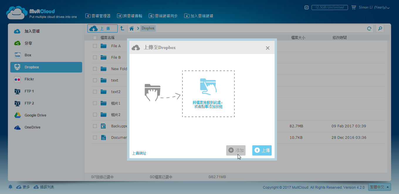The image size is (399, 194).
Task: Open folder named text
Action: (115, 80)
